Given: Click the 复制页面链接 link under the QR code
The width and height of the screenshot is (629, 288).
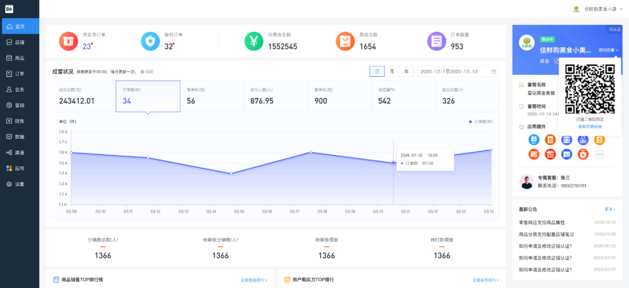Looking at the screenshot, I should [589, 127].
